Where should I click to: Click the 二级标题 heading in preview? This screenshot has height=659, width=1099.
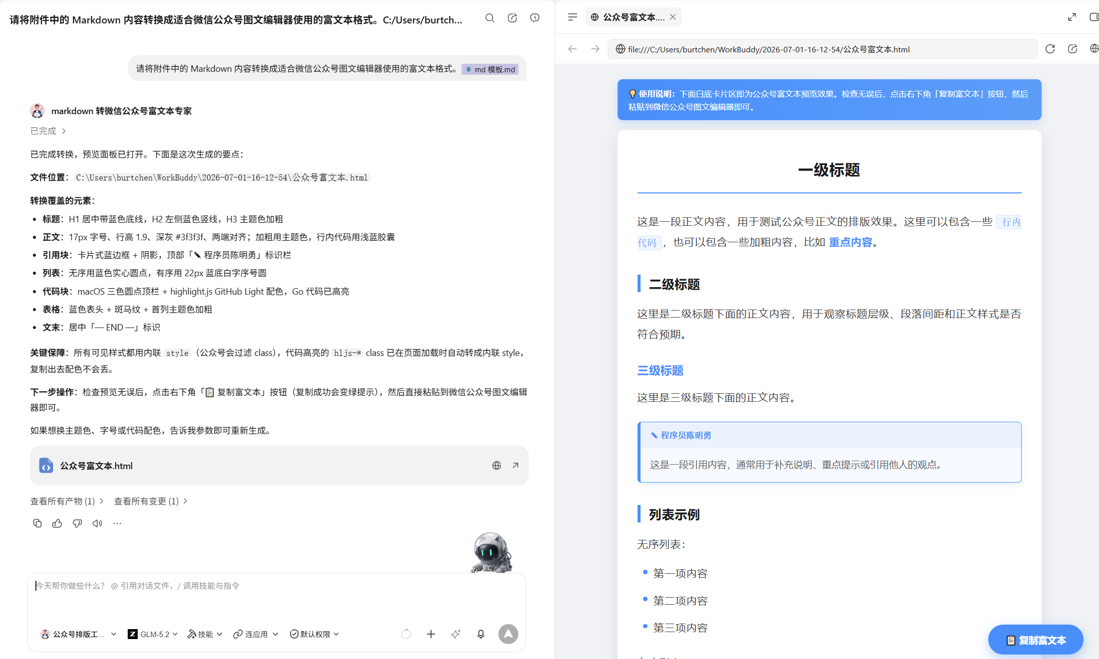(x=674, y=284)
